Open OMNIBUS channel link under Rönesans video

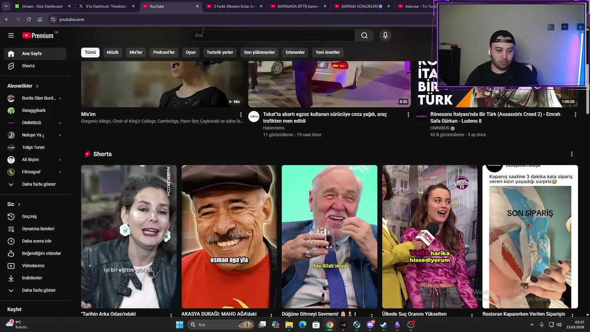coord(440,128)
